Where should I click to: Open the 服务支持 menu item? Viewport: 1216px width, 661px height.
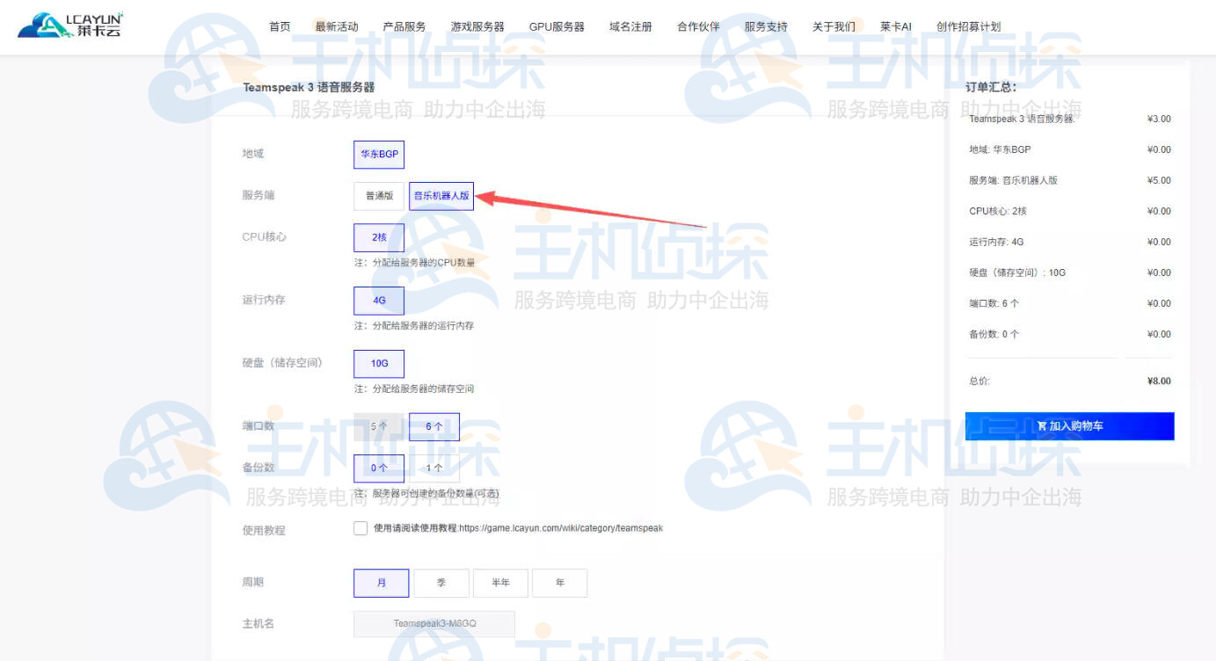[766, 27]
